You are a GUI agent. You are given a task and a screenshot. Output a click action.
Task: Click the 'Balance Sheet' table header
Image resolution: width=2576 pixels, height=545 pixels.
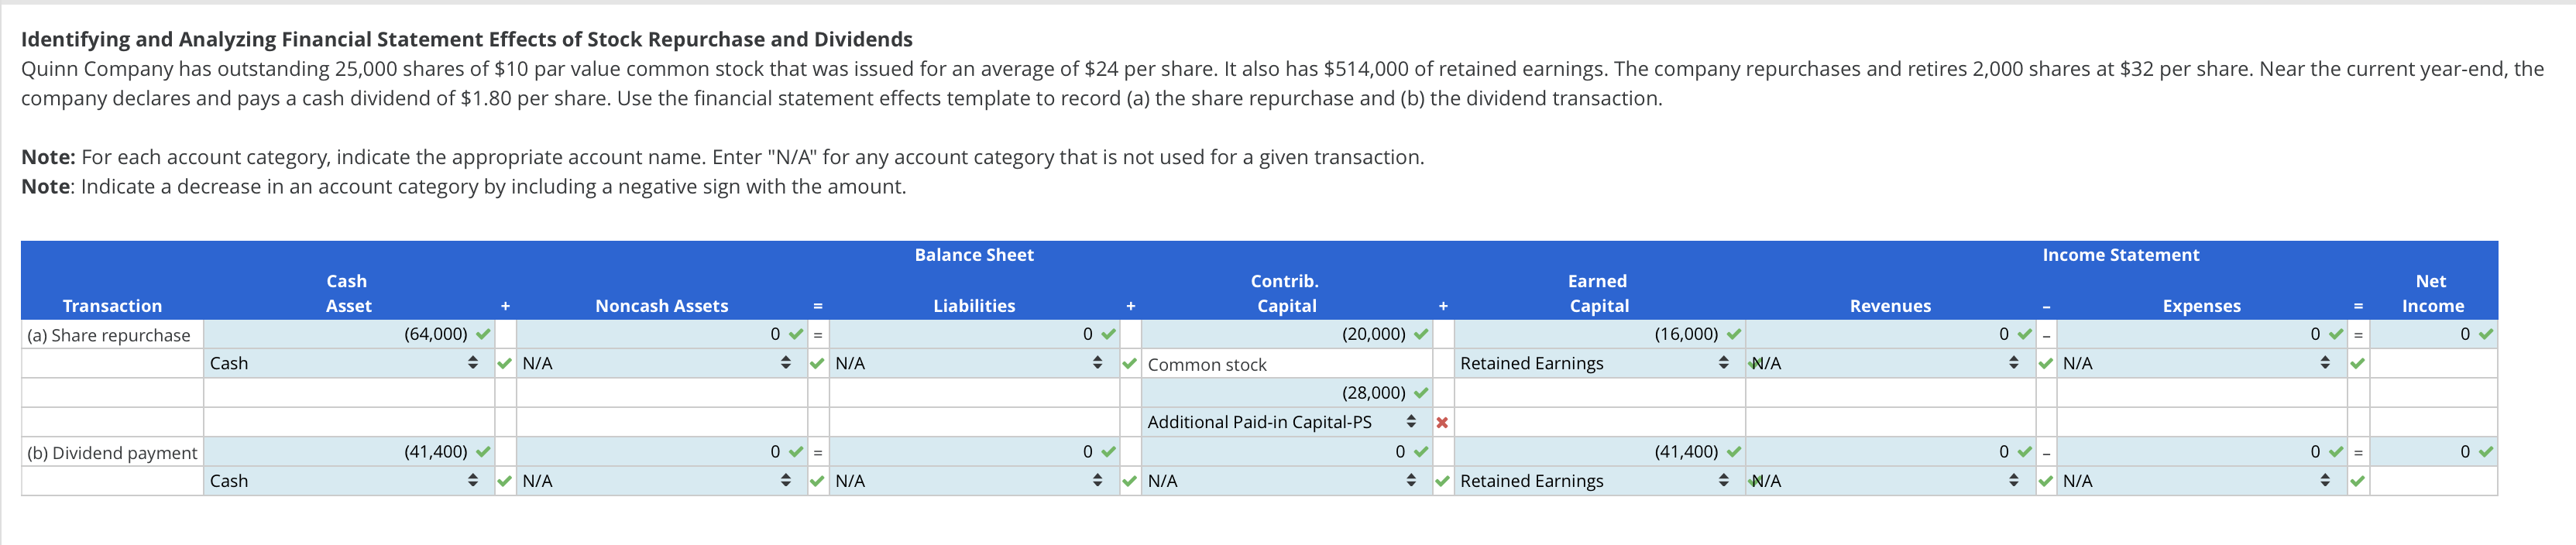pos(974,255)
